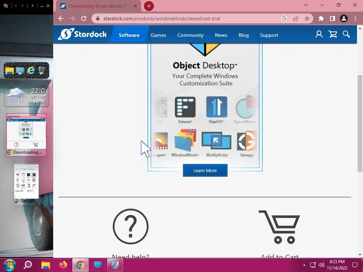Image resolution: width=363 pixels, height=272 pixels.
Task: Open File Explorer in the desktop dock gadget
Action: tap(10, 70)
